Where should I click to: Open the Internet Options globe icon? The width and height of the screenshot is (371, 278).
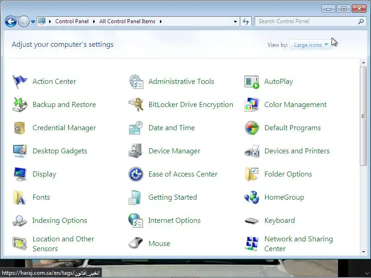(135, 221)
